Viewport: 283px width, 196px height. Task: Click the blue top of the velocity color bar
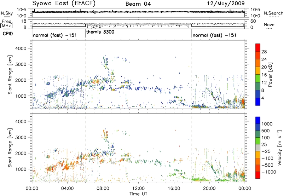click(258, 120)
